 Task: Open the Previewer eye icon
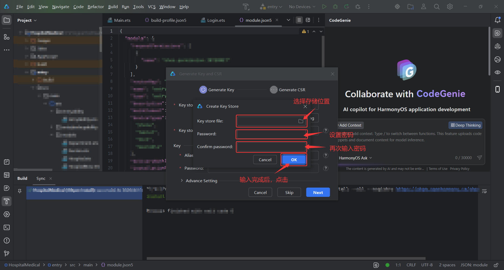point(497,72)
